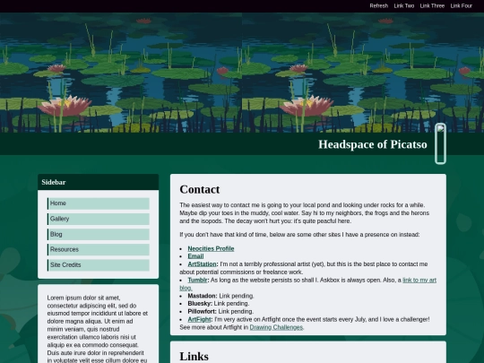
Task: Click the Links section heading
Action: [x=194, y=356]
